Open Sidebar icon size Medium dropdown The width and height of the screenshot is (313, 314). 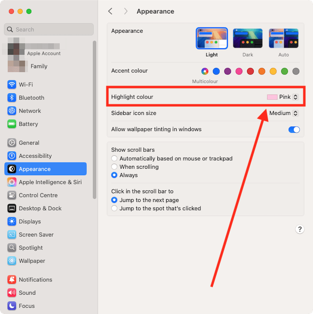[284, 113]
